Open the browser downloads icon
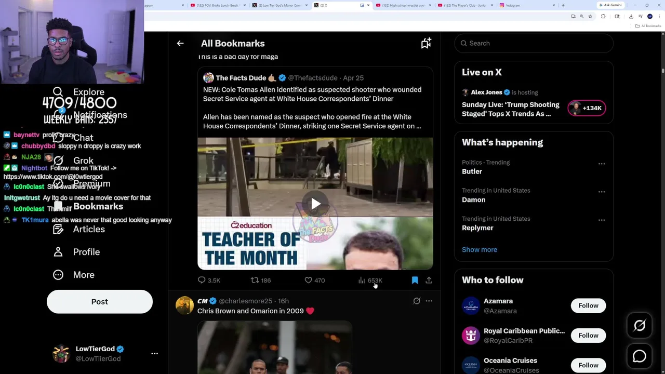665x374 pixels. coord(631,17)
